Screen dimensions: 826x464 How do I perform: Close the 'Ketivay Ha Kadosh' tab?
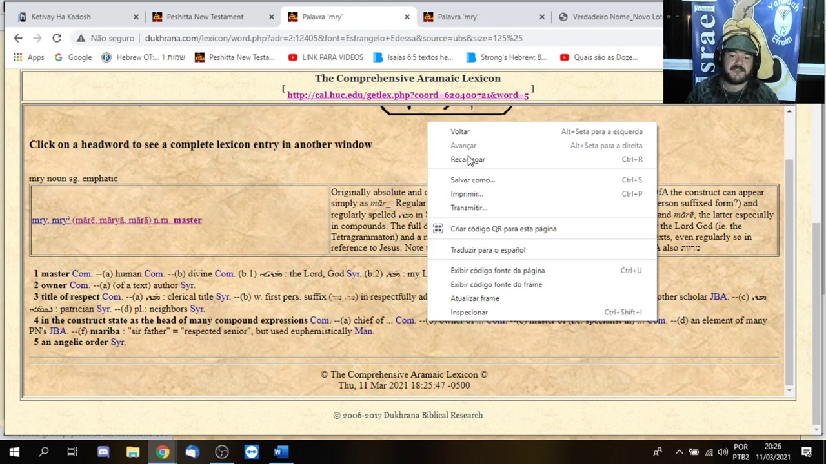[x=136, y=17]
